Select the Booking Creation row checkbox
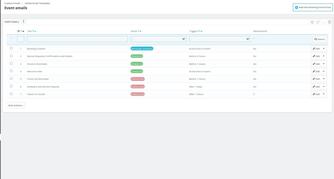The height and width of the screenshot is (179, 334). coord(11,48)
